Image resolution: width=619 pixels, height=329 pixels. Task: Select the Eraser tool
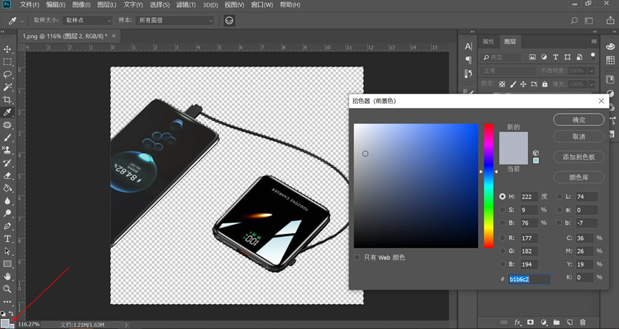click(8, 175)
